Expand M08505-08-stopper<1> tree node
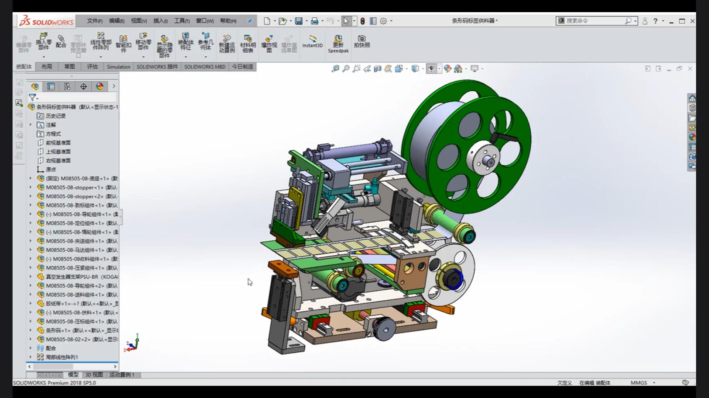709x398 pixels. (31, 187)
